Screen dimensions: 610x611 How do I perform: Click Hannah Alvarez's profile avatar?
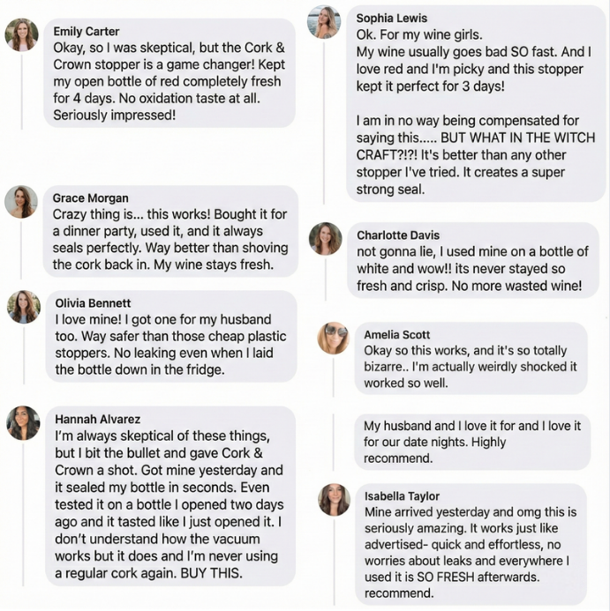(x=24, y=423)
